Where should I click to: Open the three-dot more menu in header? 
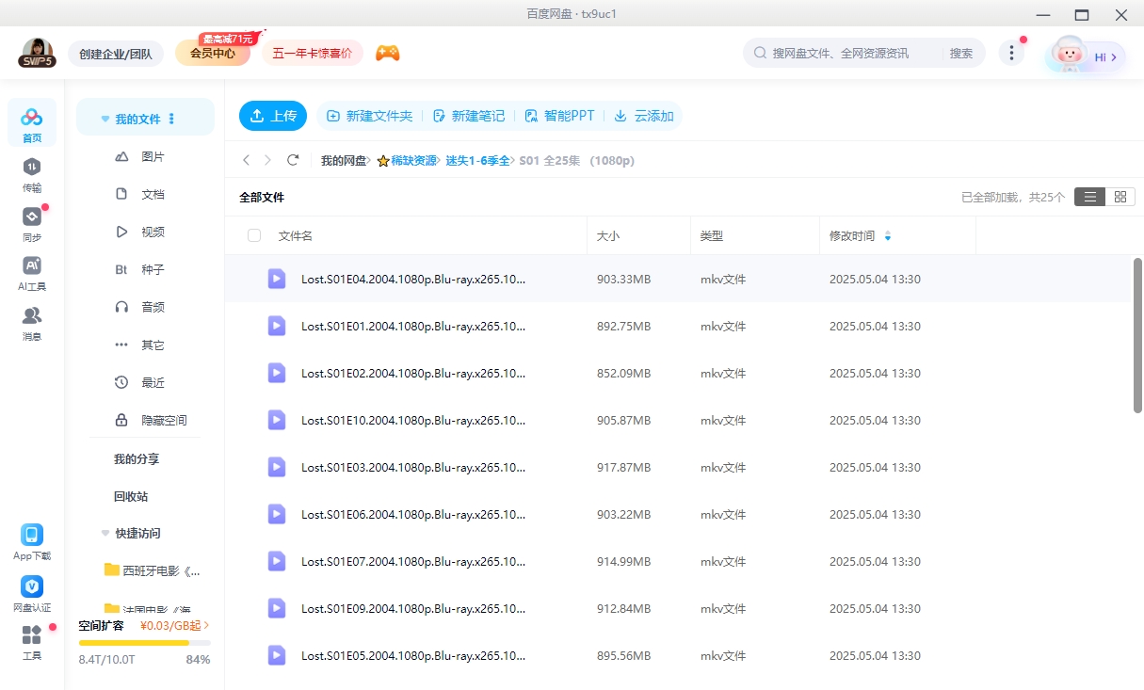1011,53
